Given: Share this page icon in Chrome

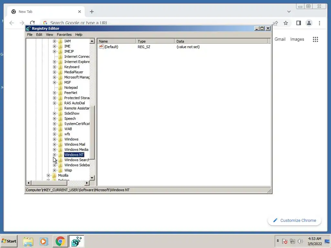Looking at the screenshot, I should pyautogui.click(x=275, y=23).
